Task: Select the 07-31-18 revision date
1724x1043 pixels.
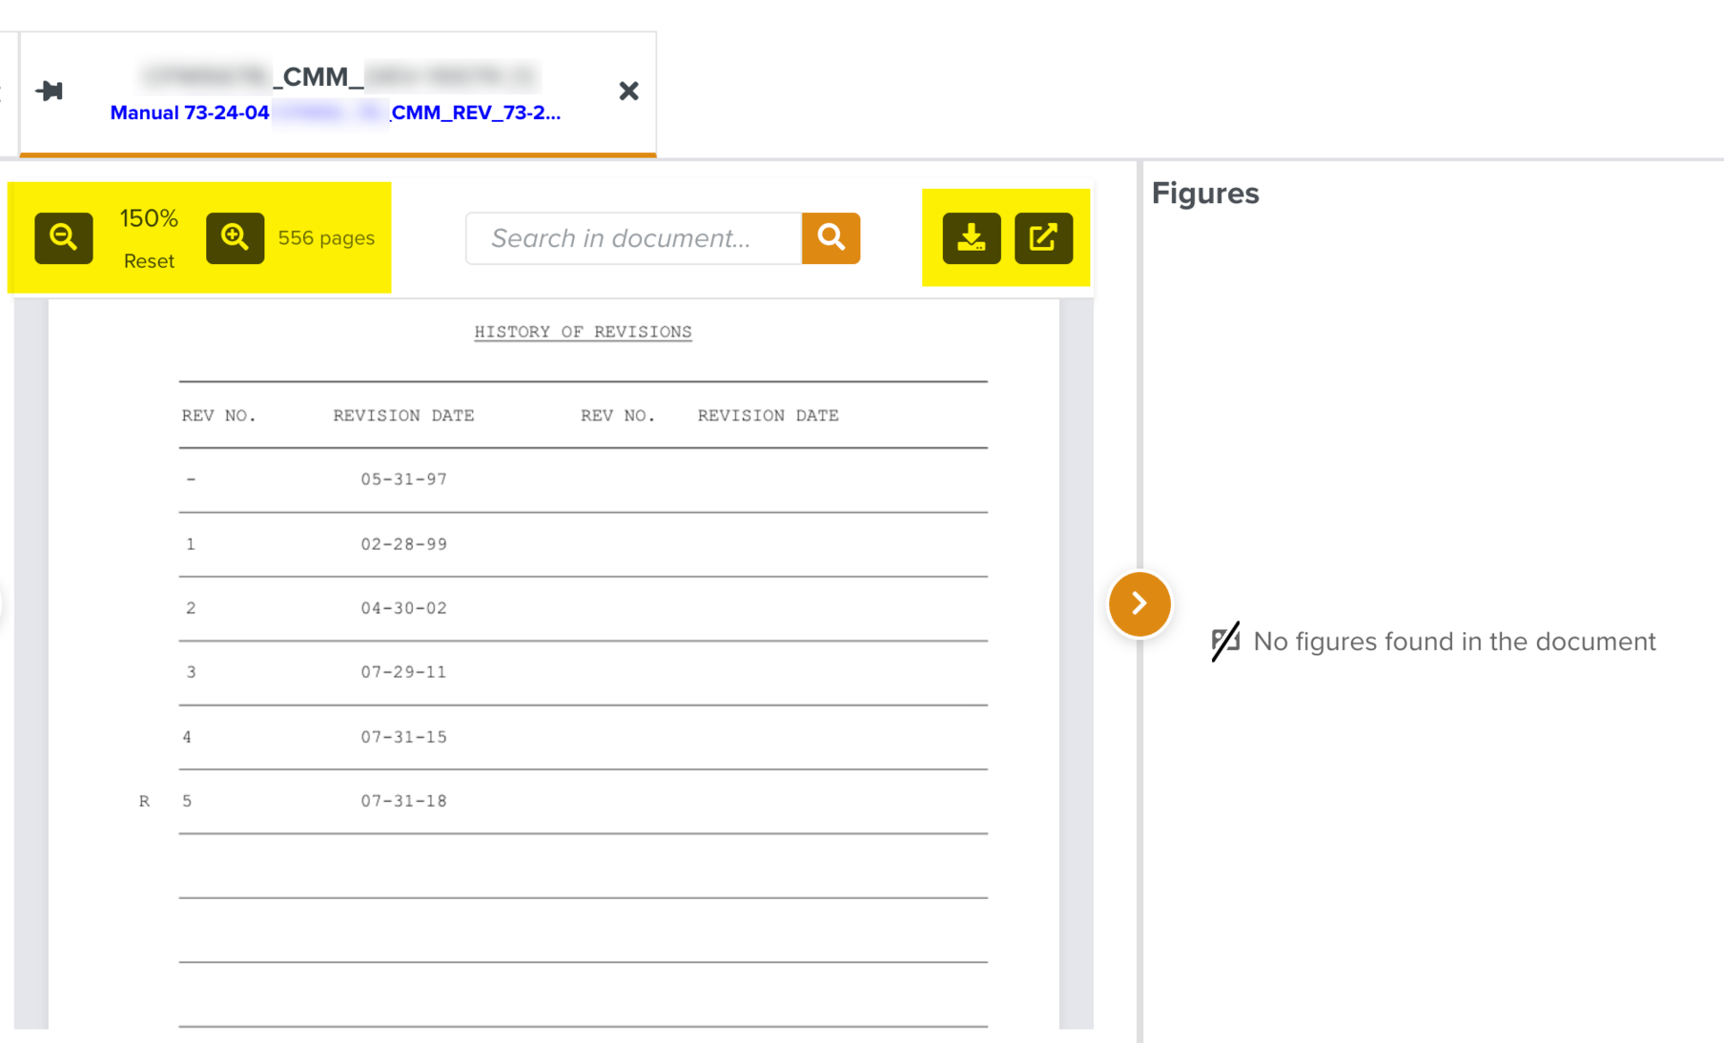Action: pyautogui.click(x=403, y=801)
